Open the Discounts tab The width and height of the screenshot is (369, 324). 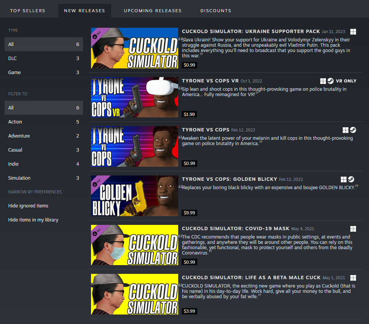(x=216, y=11)
